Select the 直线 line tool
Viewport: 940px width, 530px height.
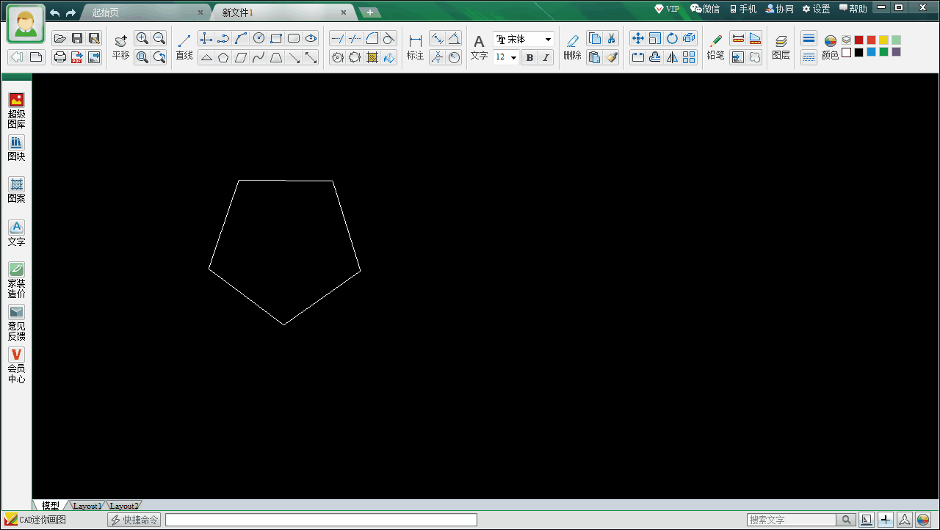point(184,47)
